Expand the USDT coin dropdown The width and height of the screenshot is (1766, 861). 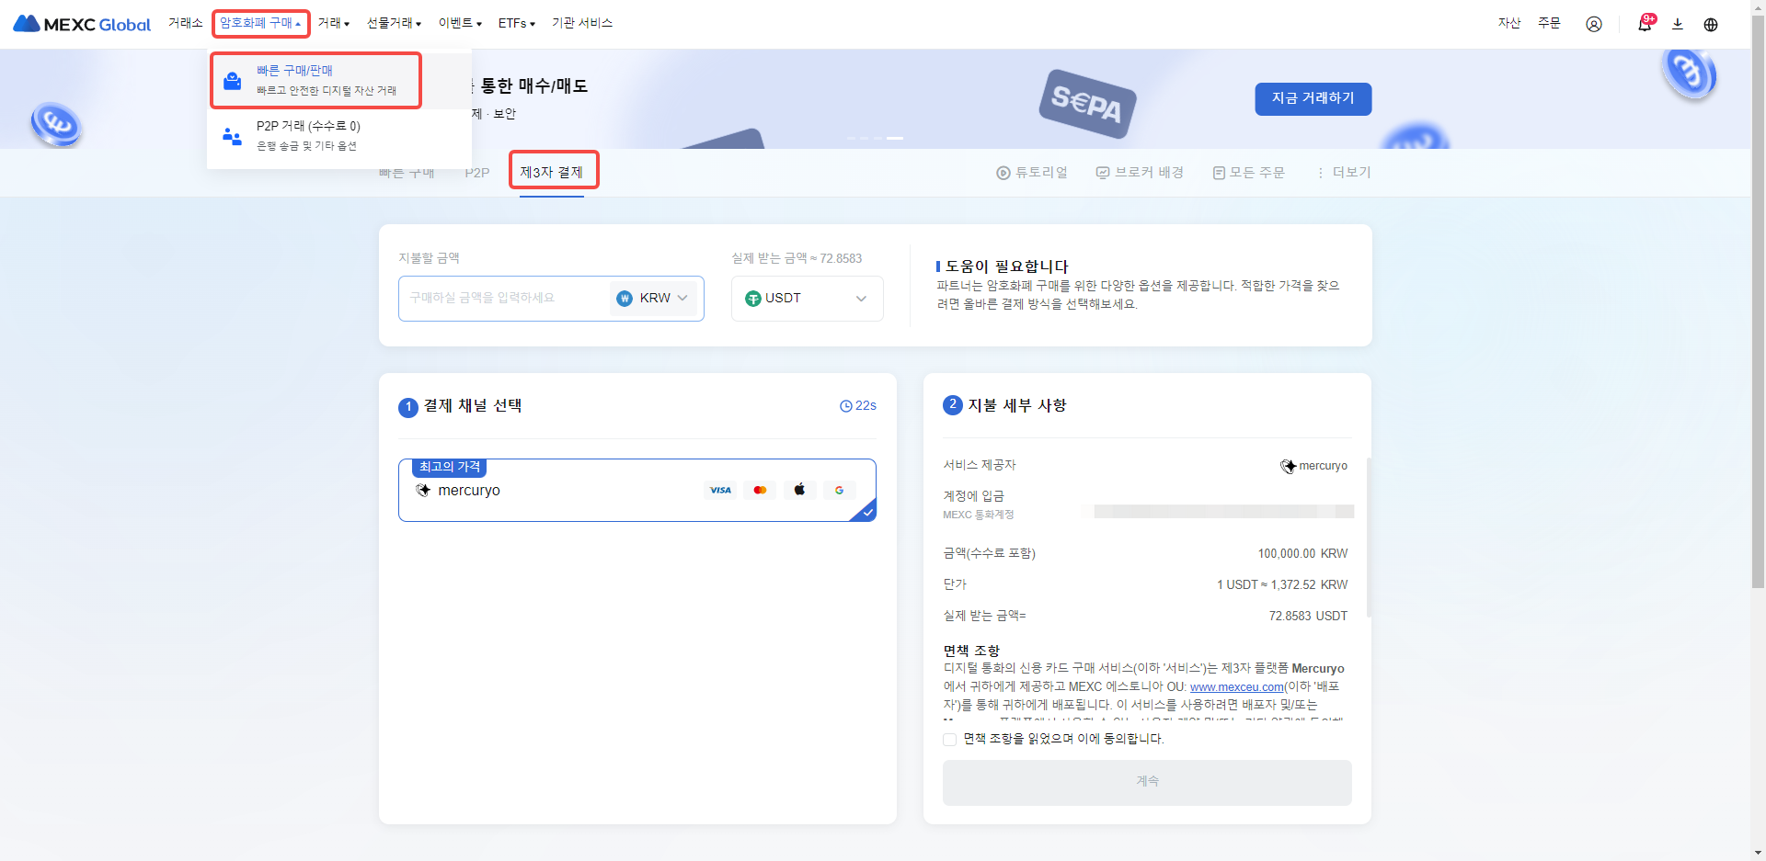pos(807,299)
